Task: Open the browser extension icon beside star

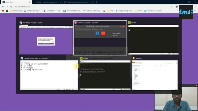Action: pos(177,7)
